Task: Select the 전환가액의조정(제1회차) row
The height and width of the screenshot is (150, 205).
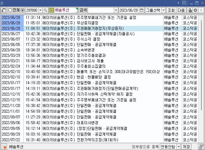Action: coord(100,140)
